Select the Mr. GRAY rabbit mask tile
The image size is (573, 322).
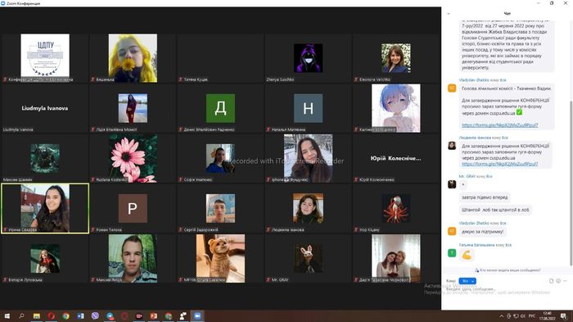pos(308,258)
